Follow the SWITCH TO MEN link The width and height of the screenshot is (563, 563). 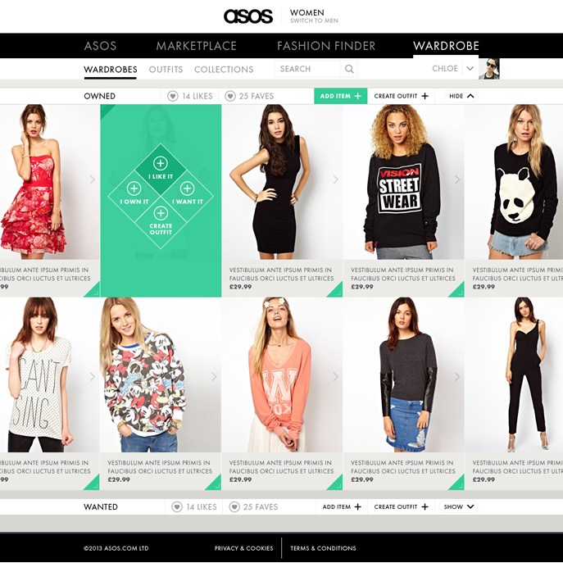[x=314, y=20]
